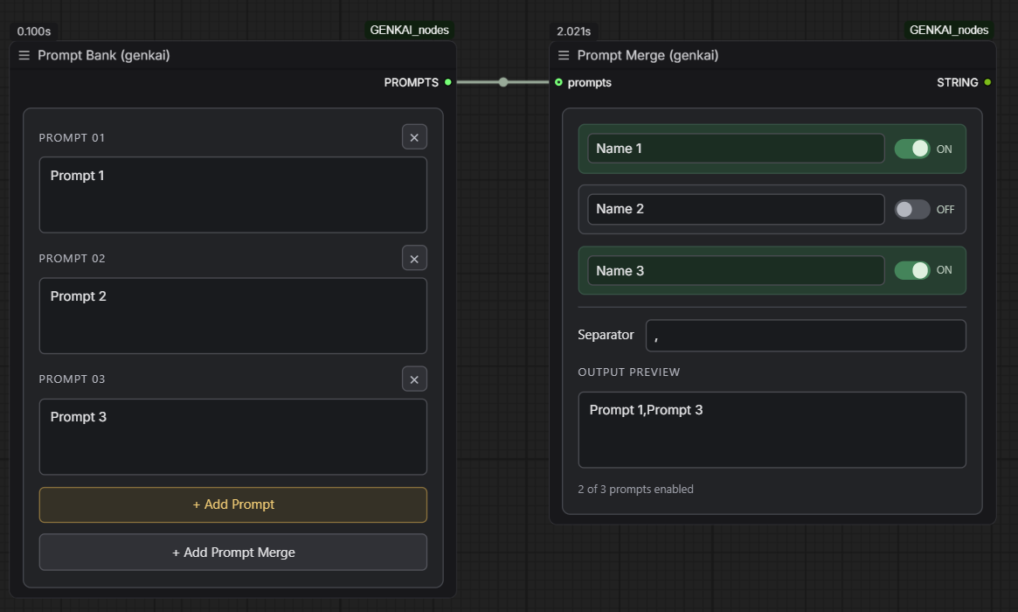Focus the Prompt 3 text area
The image size is (1018, 612).
coord(233,436)
